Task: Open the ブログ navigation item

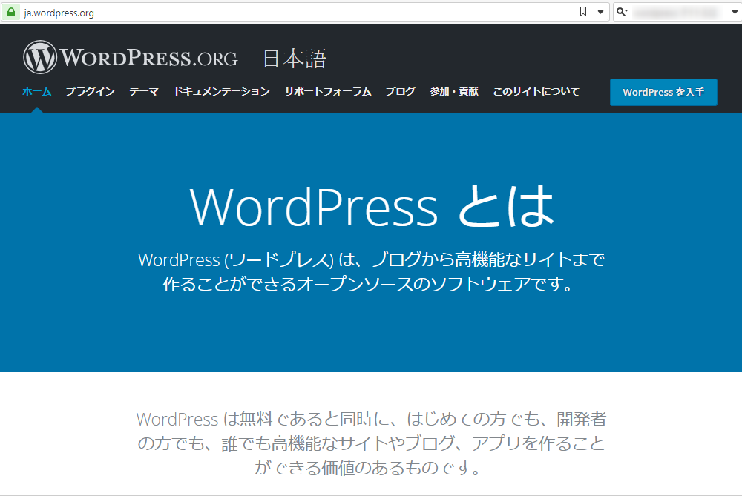Action: (x=400, y=92)
